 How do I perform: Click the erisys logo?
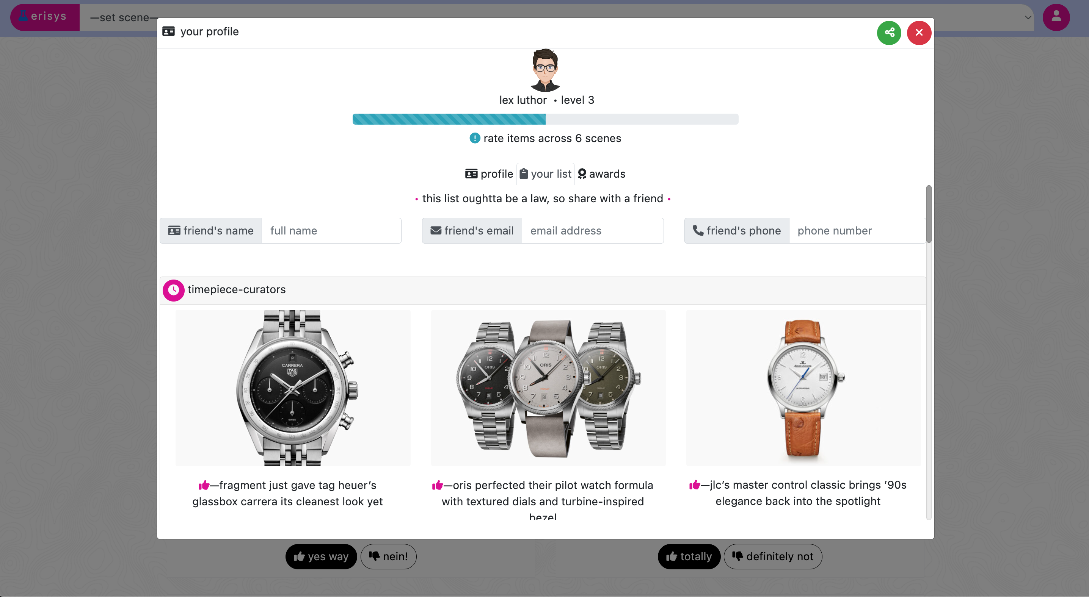[x=45, y=17]
